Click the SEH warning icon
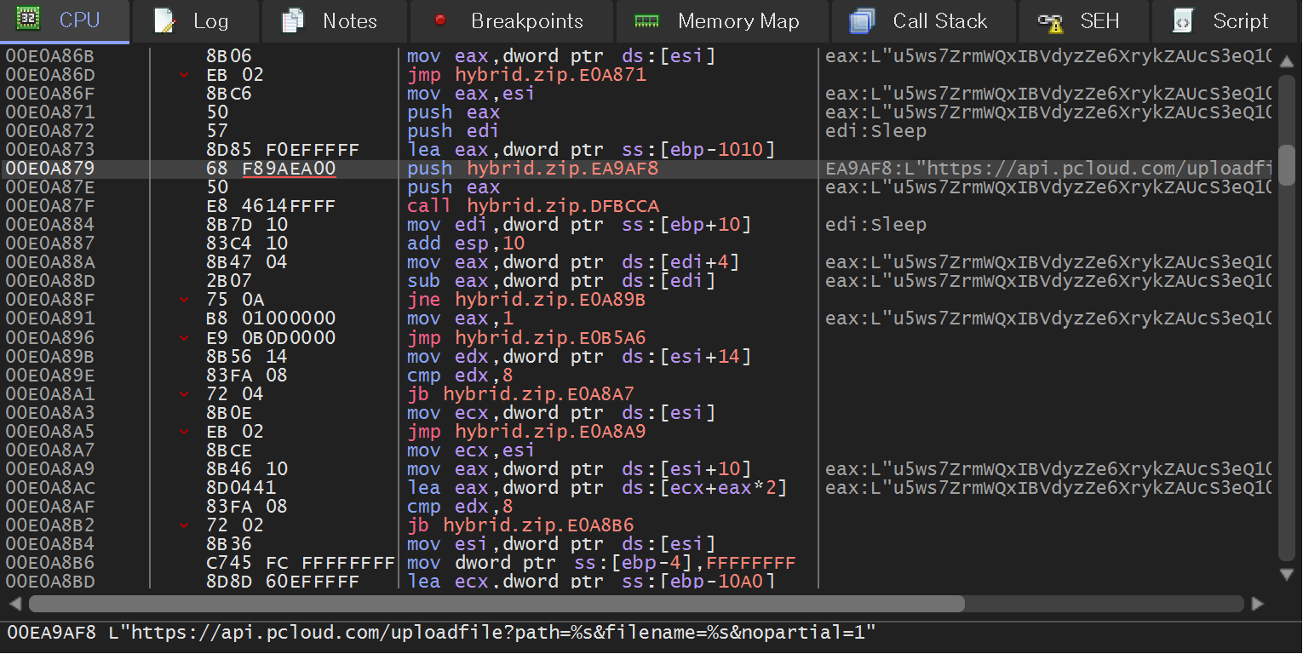 pos(1050,22)
